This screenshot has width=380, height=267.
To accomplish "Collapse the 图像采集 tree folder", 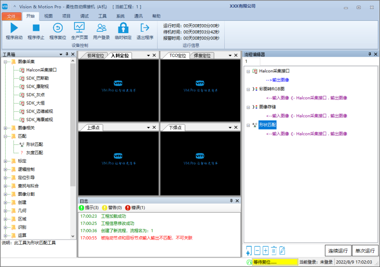I will (x=6, y=62).
